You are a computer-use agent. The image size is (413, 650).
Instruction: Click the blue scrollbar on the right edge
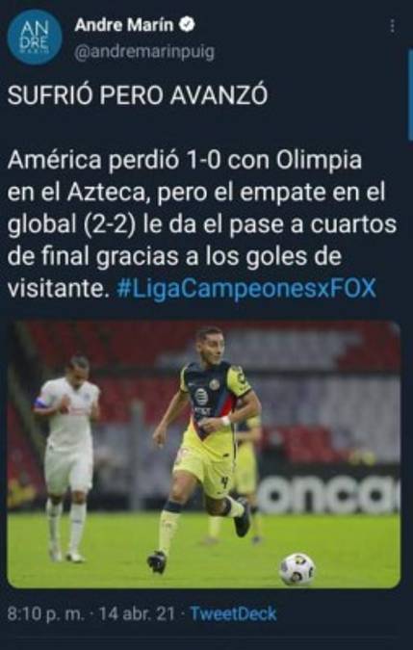point(410,95)
